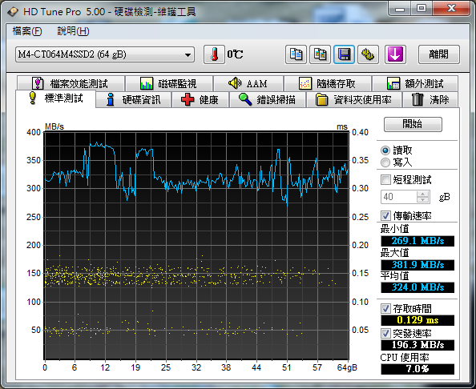Image resolution: width=476 pixels, height=389 pixels.
Task: Click the purple down-arrow minimize-to-tray icon
Action: click(x=395, y=54)
